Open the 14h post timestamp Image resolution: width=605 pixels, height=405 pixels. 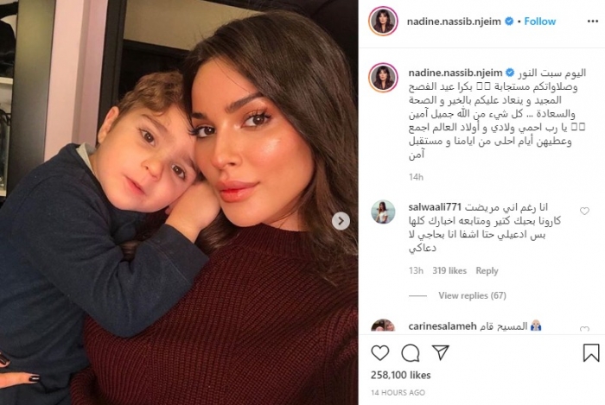416,177
